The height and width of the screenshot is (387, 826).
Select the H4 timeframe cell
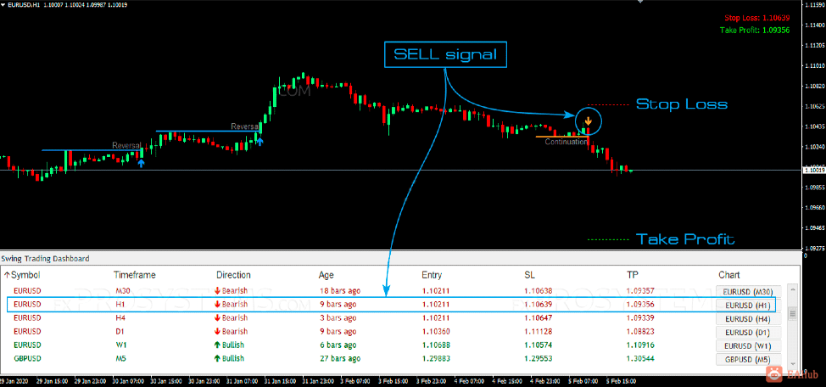tap(120, 318)
